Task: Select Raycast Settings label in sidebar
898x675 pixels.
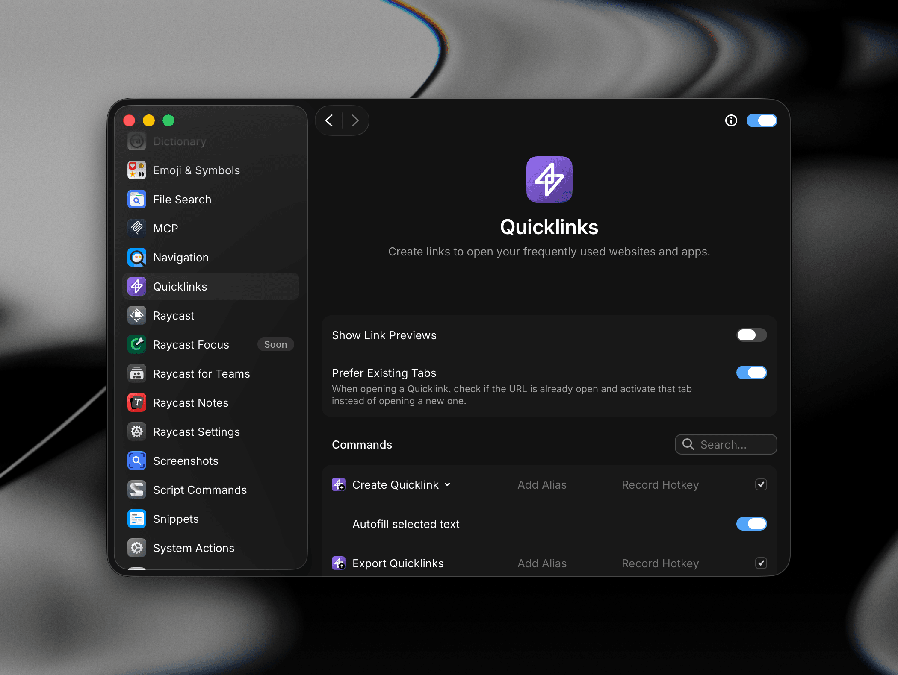Action: click(196, 432)
